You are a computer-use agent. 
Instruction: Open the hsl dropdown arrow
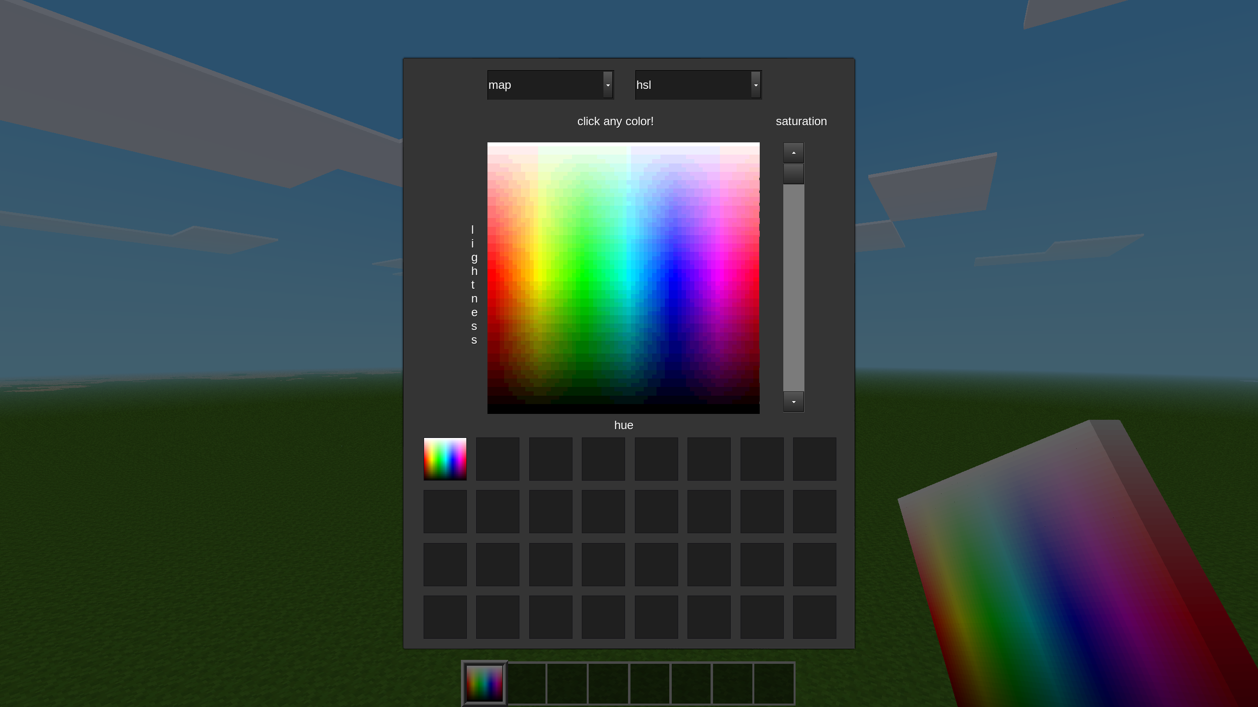[755, 85]
